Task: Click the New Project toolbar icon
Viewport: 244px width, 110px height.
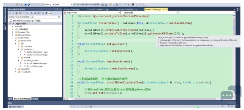Action: coord(17,5)
